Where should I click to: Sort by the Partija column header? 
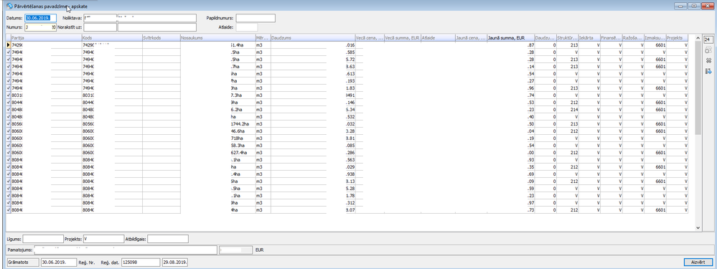click(46, 38)
